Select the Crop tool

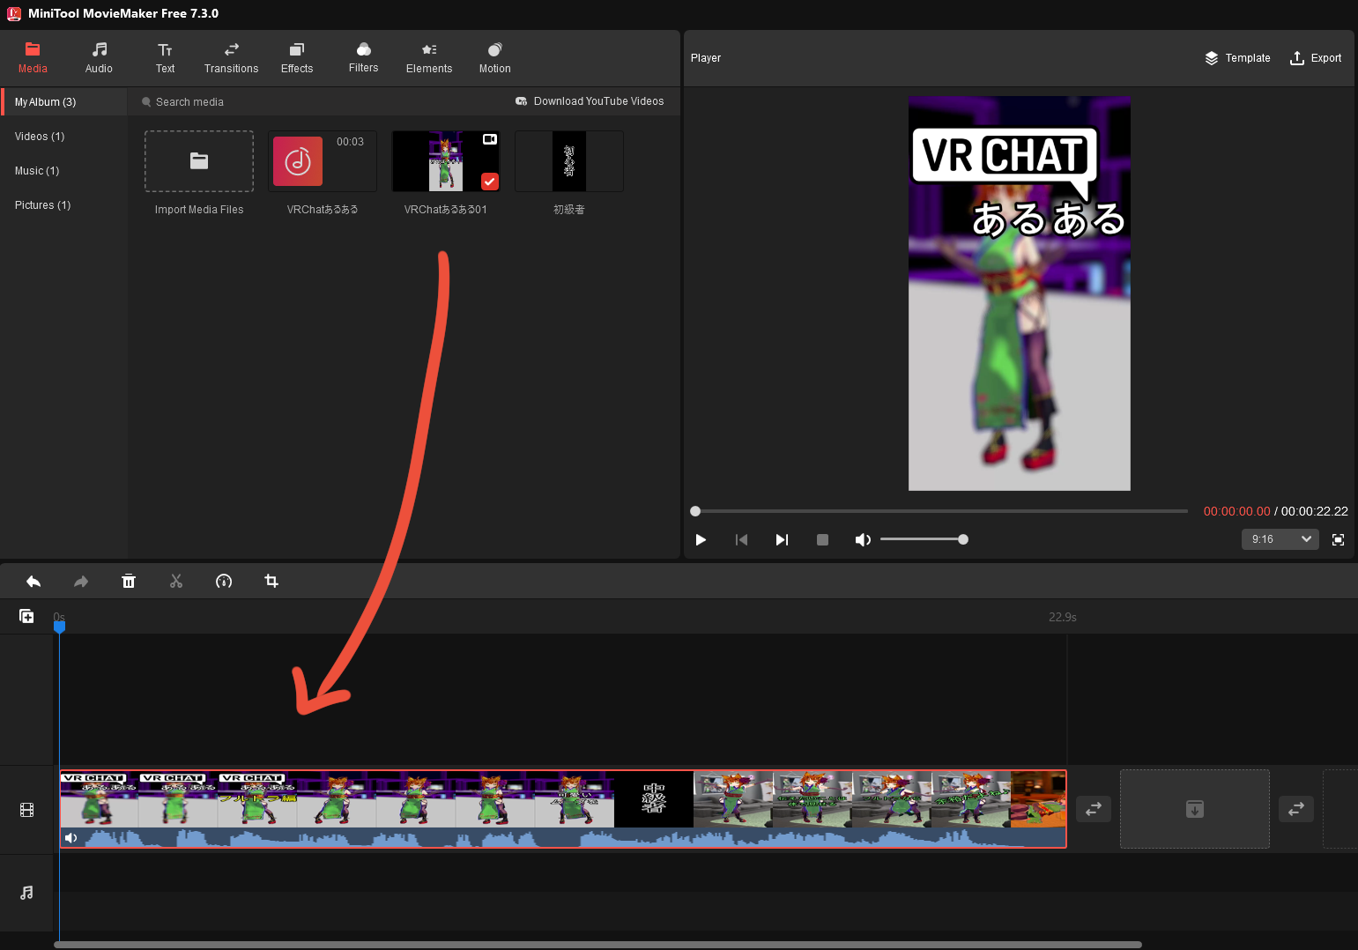(x=271, y=582)
